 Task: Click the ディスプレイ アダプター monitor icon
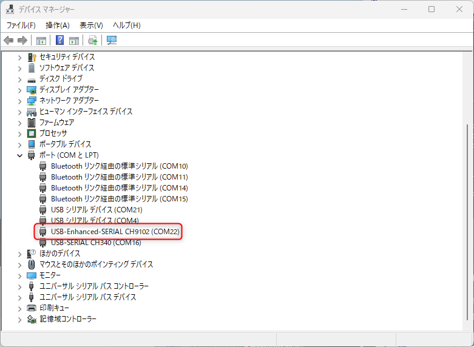[32, 90]
